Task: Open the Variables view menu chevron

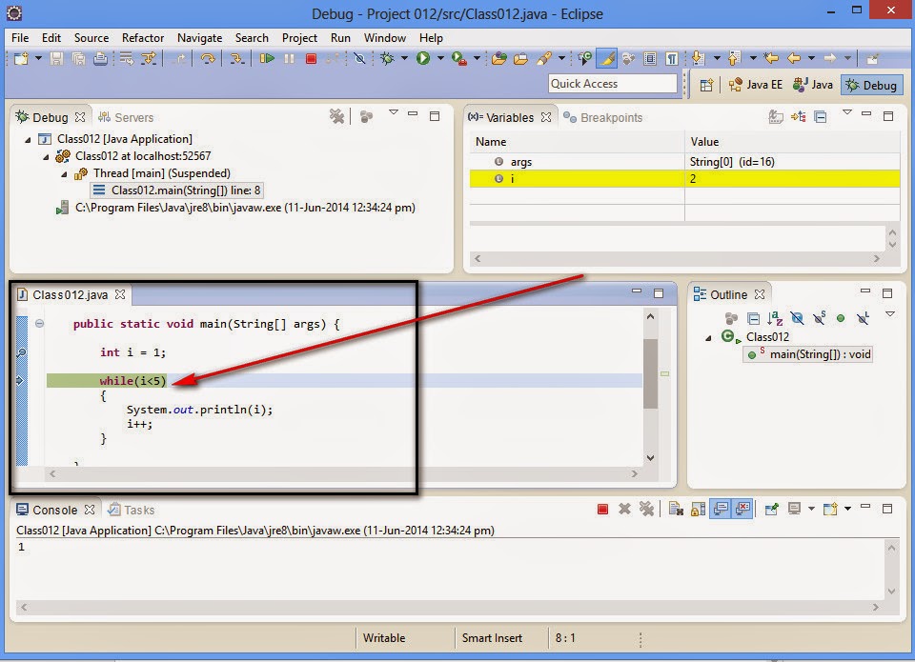Action: tap(847, 115)
